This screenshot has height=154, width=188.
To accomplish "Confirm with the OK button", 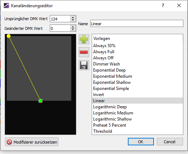I will pos(141,142).
